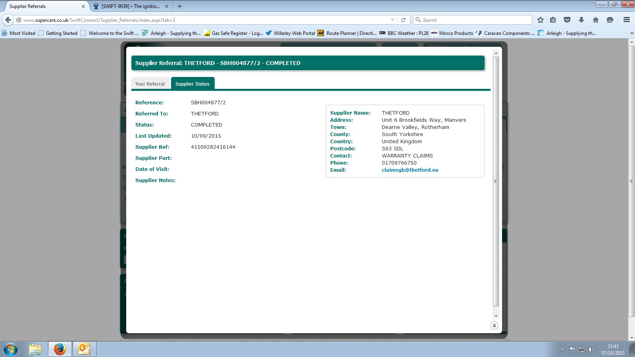
Task: Open the downloads arrow icon
Action: point(581,20)
